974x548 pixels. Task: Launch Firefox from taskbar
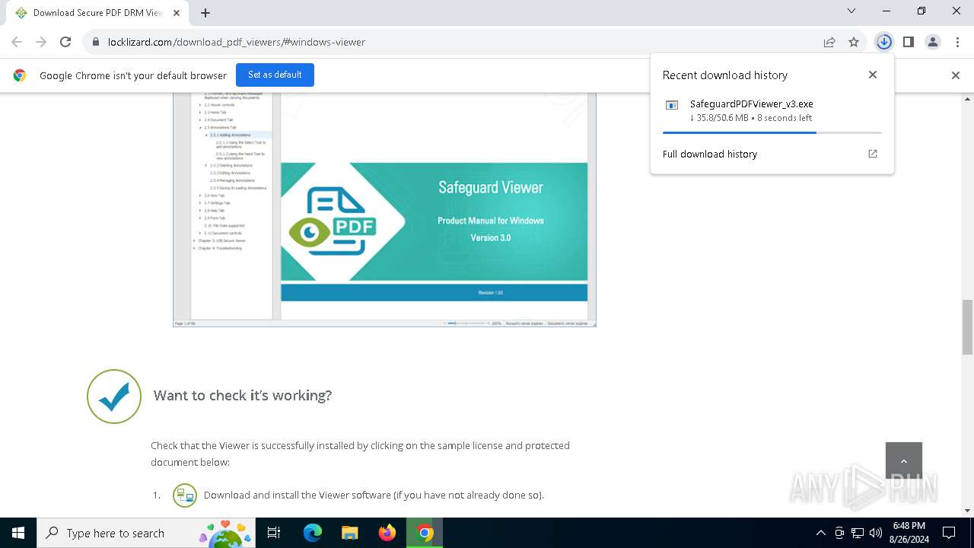pos(387,533)
